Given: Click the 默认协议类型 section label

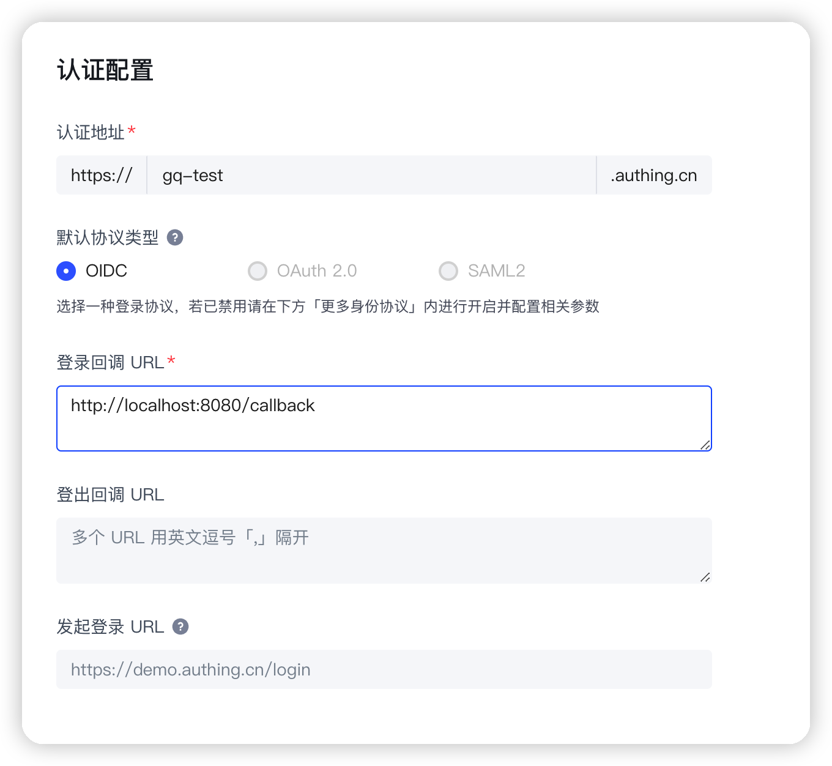Looking at the screenshot, I should pos(106,238).
